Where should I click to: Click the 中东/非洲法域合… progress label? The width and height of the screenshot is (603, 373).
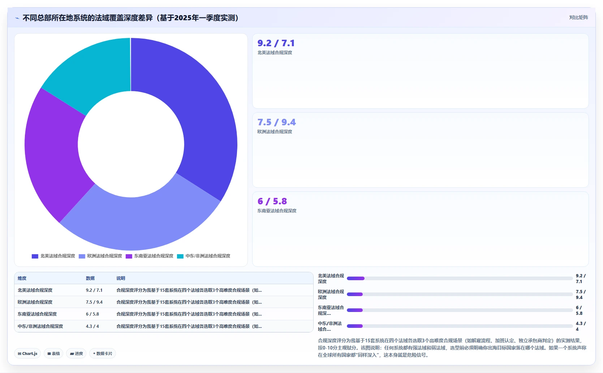330,326
